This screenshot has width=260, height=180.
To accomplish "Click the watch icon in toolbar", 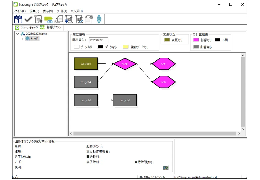I will (99, 19).
